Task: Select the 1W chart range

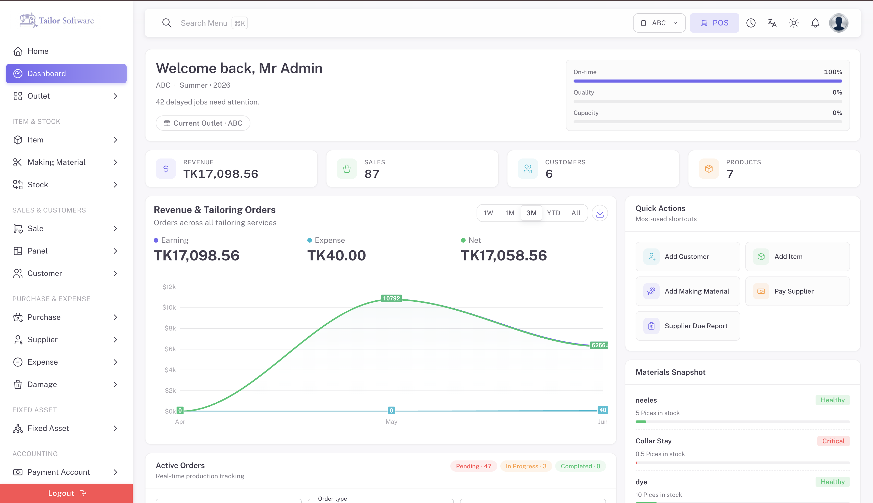Action: (488, 213)
